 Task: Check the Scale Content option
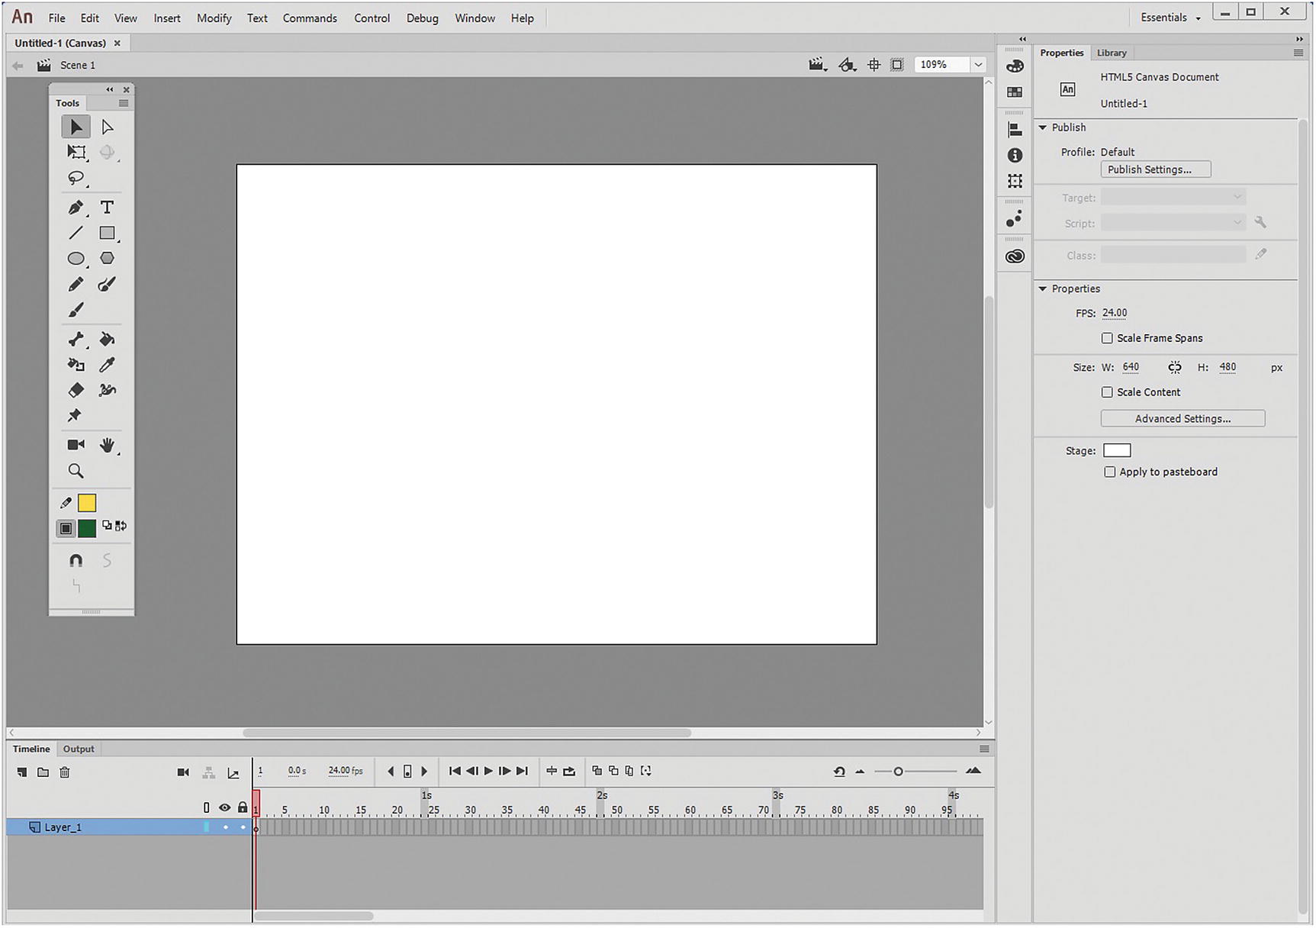pyautogui.click(x=1107, y=392)
